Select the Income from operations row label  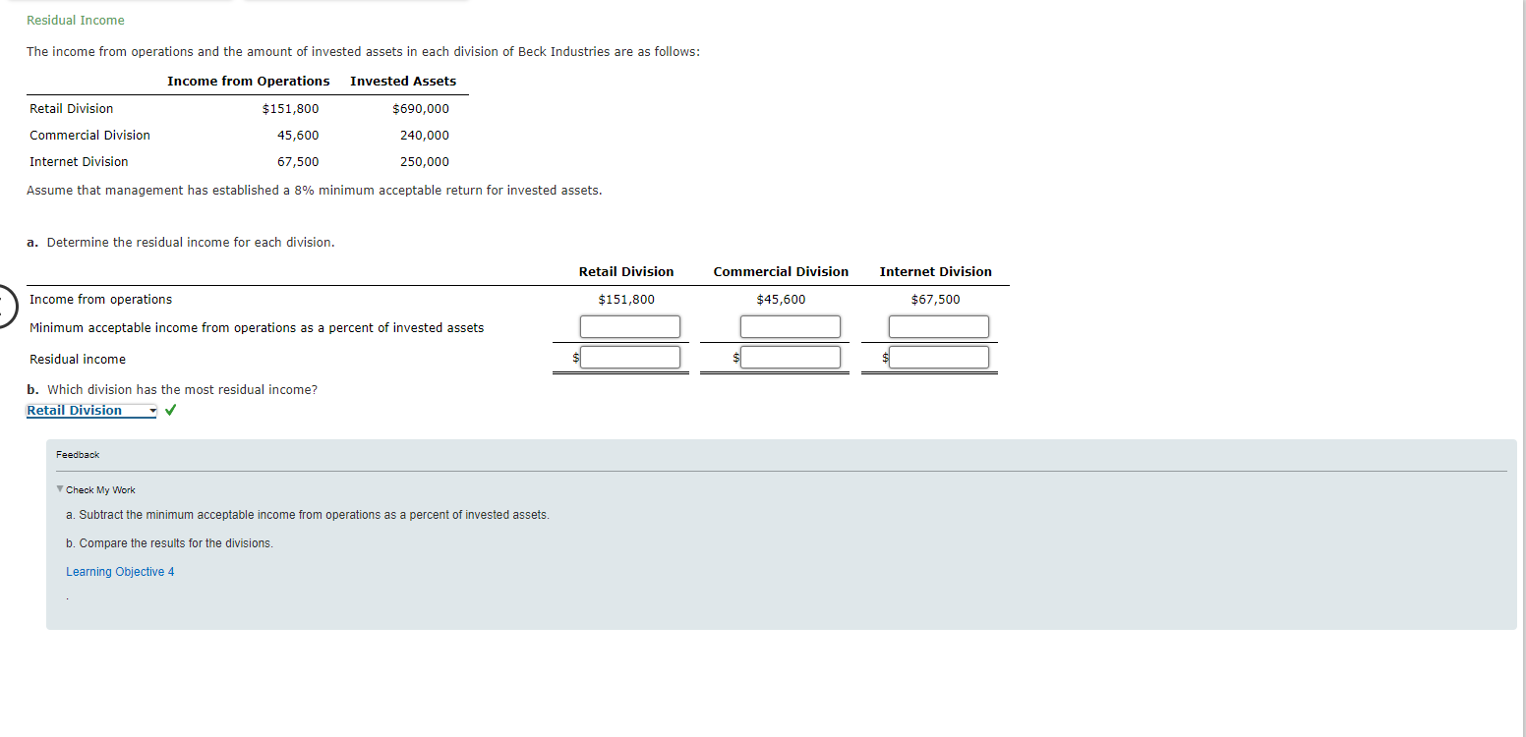click(x=99, y=299)
